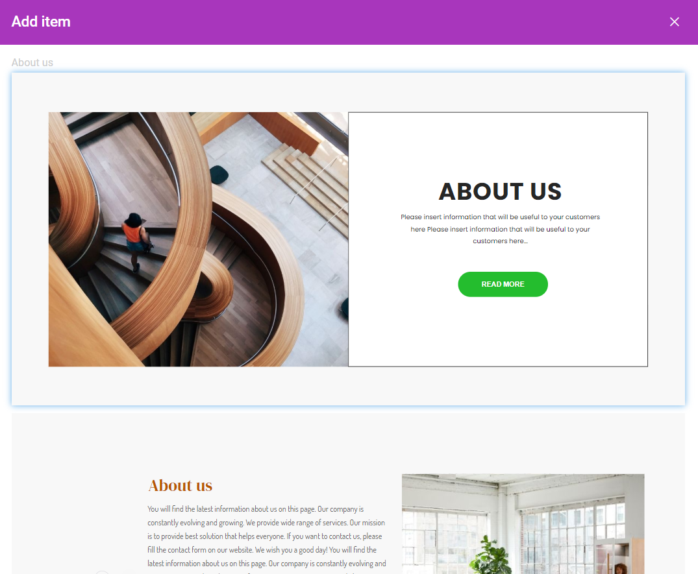Viewport: 698px width, 574px height.
Task: Click the orange serif About us heading
Action: (181, 486)
